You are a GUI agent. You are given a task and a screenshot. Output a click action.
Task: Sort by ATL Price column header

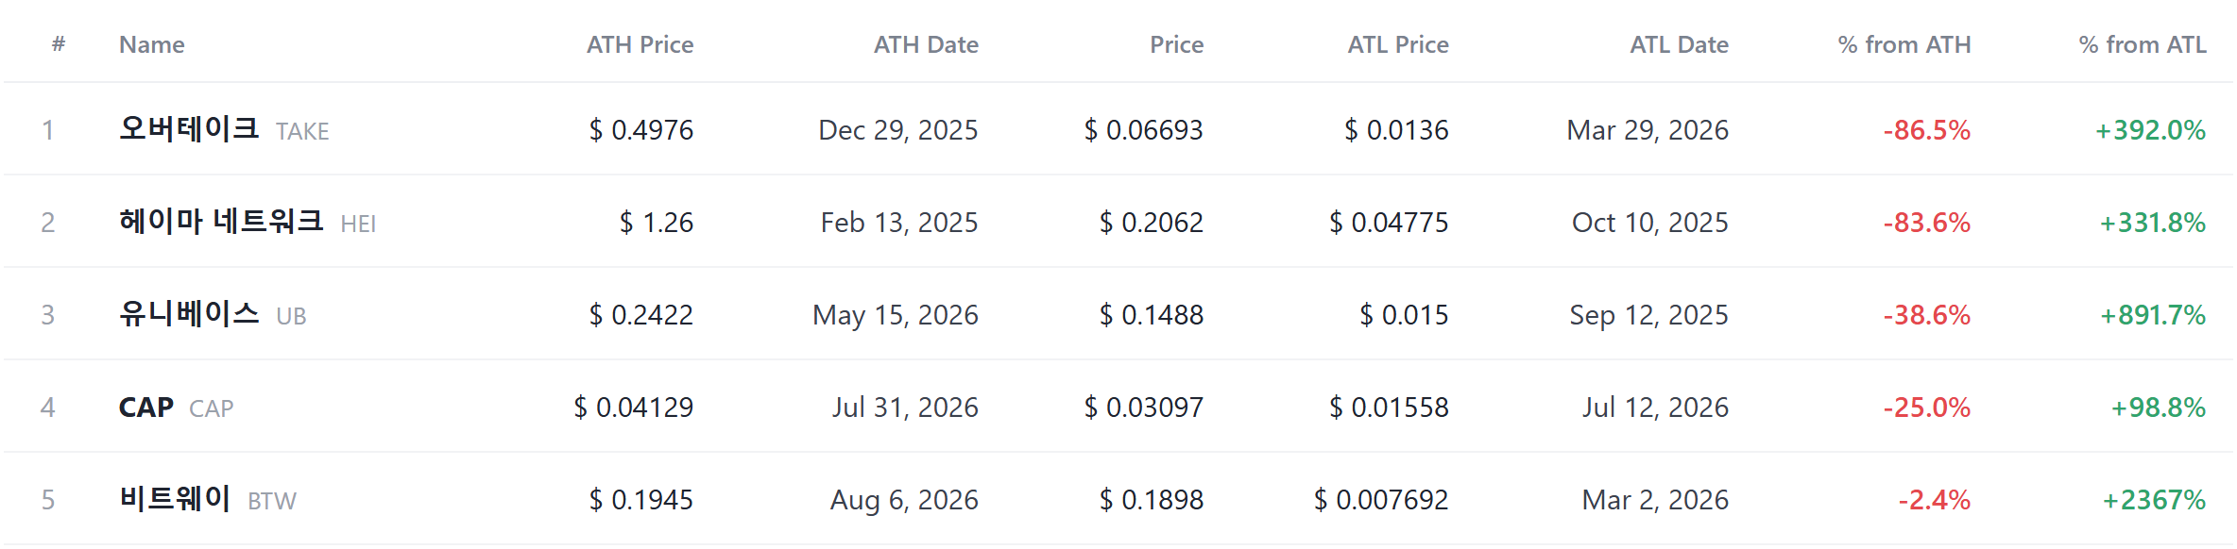[1398, 44]
